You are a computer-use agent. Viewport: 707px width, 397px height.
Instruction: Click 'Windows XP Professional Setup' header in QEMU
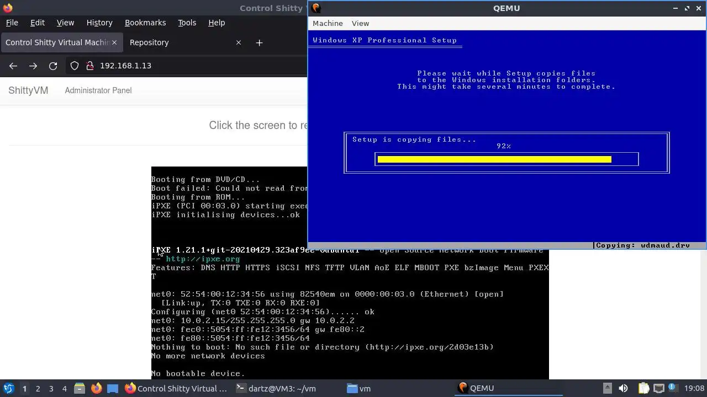pyautogui.click(x=384, y=40)
